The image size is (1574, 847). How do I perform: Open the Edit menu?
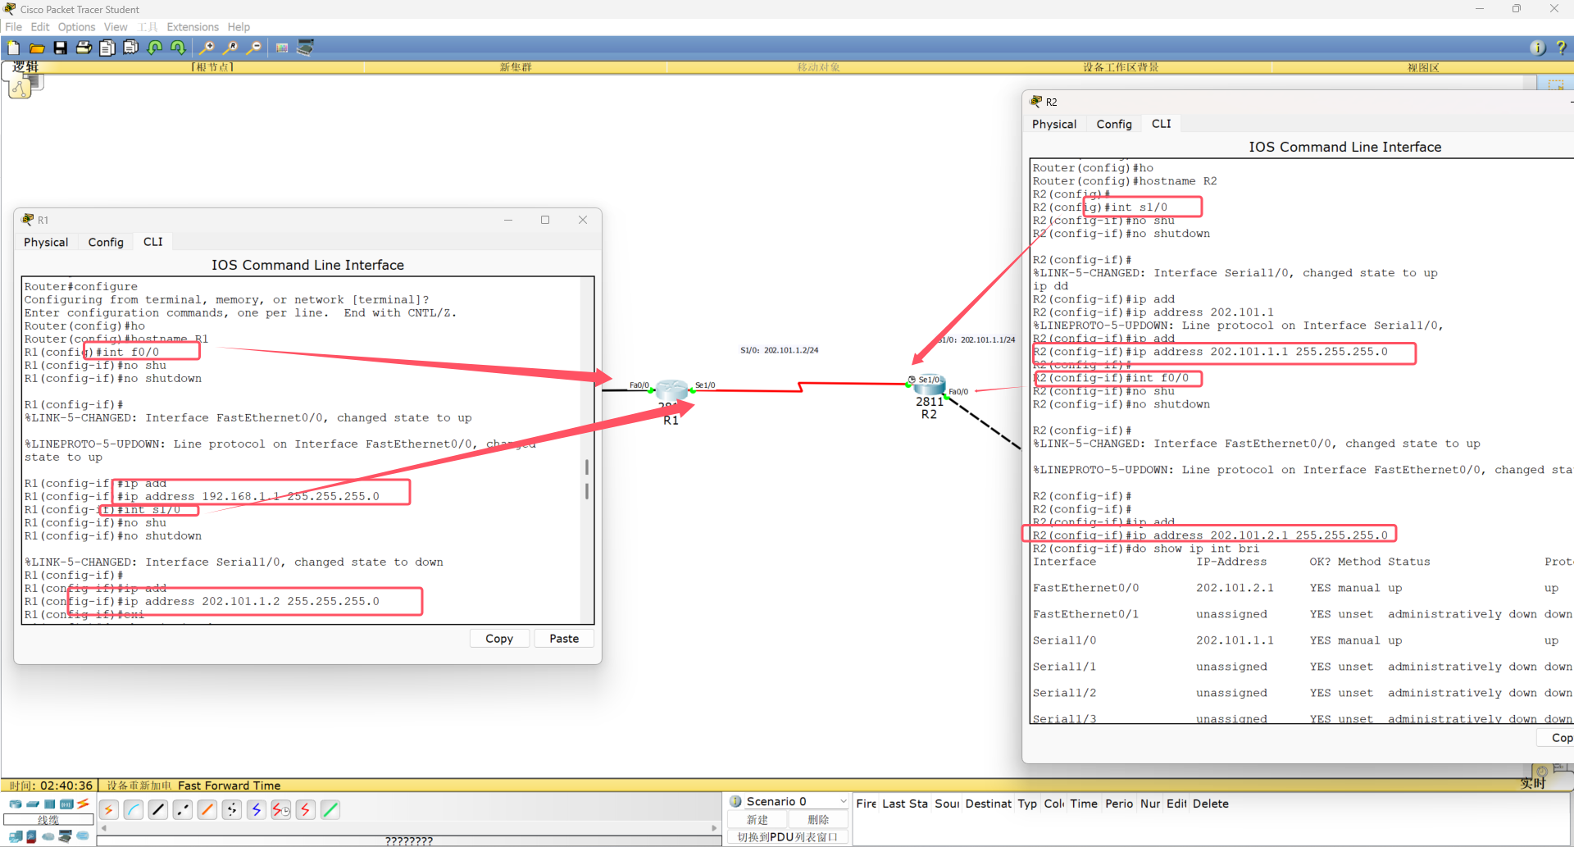point(40,27)
